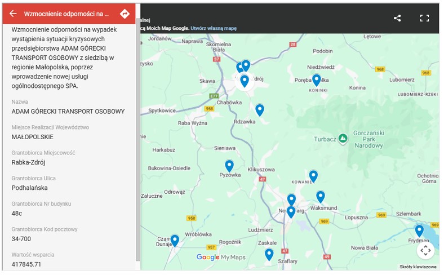
Task: Click the pin above Szaflary
Action: [269, 254]
